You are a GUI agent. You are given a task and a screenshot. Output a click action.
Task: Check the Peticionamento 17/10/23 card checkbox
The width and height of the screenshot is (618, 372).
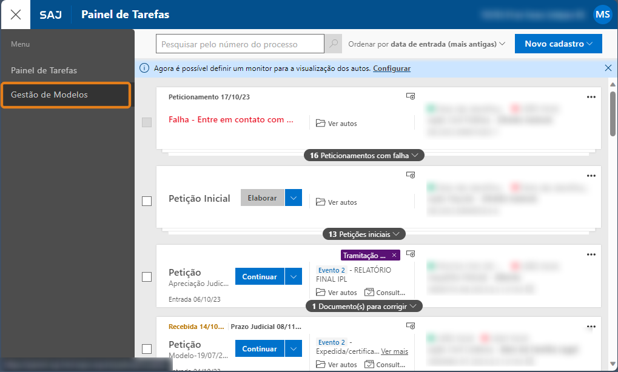pyautogui.click(x=146, y=122)
